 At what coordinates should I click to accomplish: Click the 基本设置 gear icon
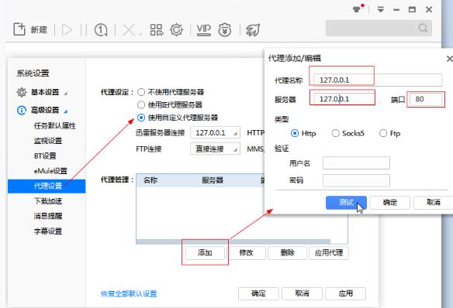tap(22, 92)
